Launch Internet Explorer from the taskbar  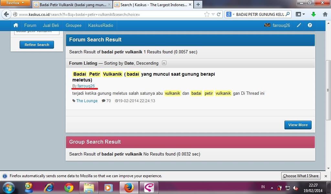pyautogui.click(x=49, y=188)
